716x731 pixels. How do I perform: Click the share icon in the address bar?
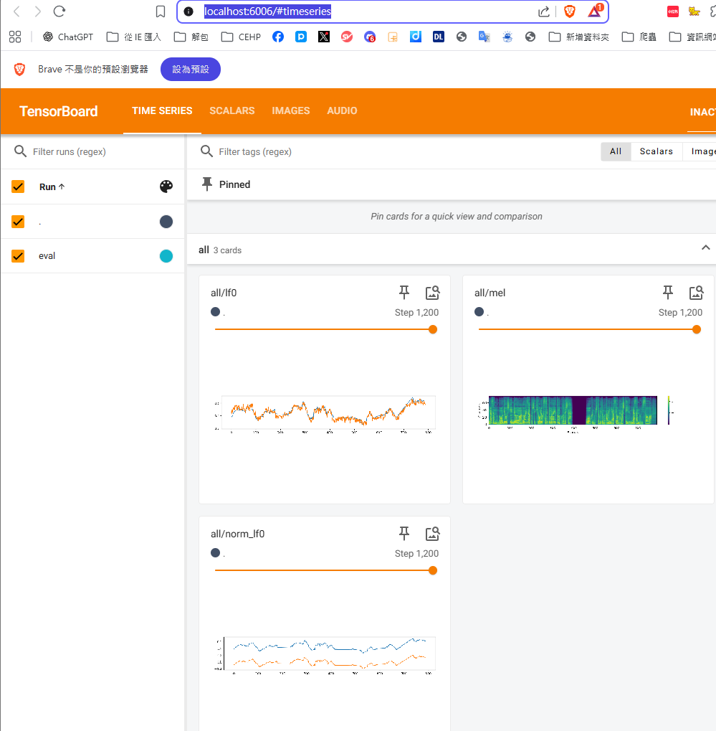point(544,11)
